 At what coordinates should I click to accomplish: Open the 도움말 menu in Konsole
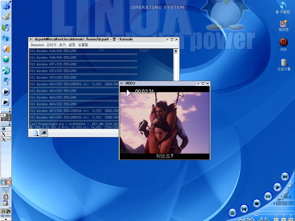click(83, 45)
